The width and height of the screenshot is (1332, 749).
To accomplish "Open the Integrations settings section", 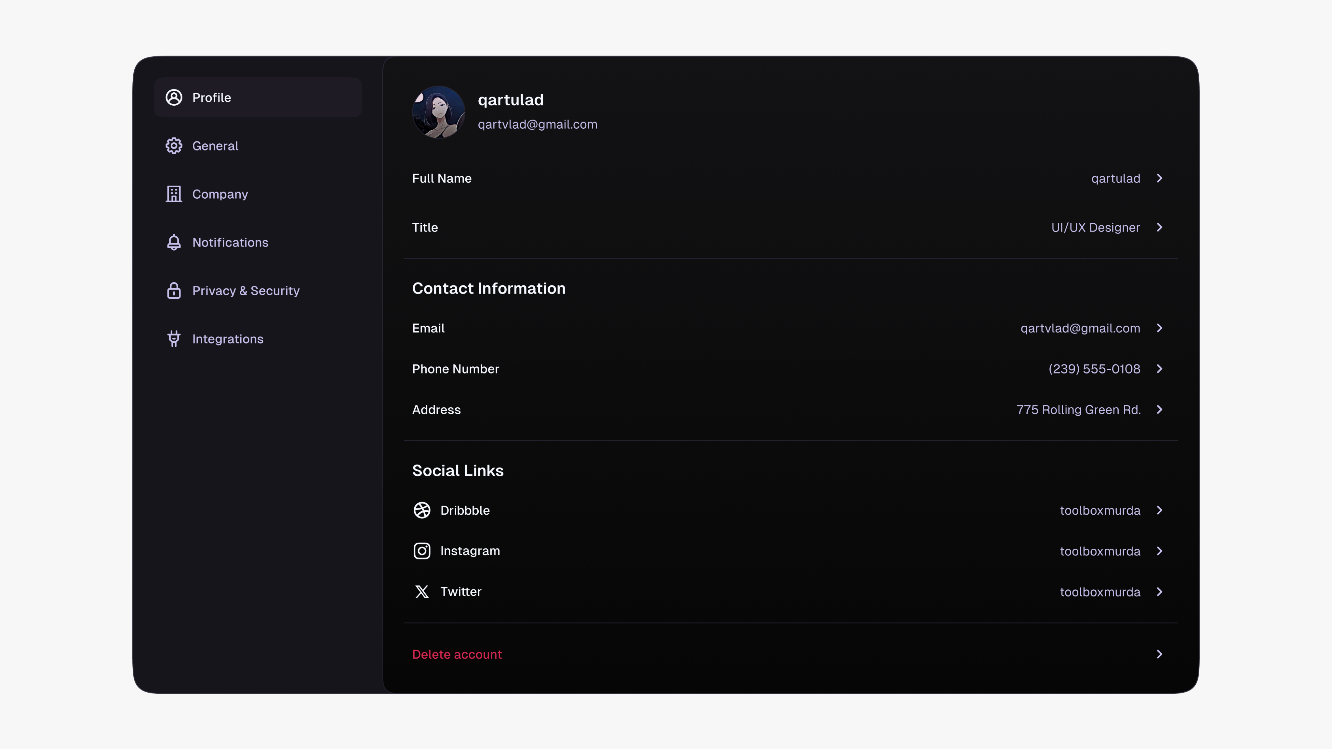I will click(x=228, y=339).
